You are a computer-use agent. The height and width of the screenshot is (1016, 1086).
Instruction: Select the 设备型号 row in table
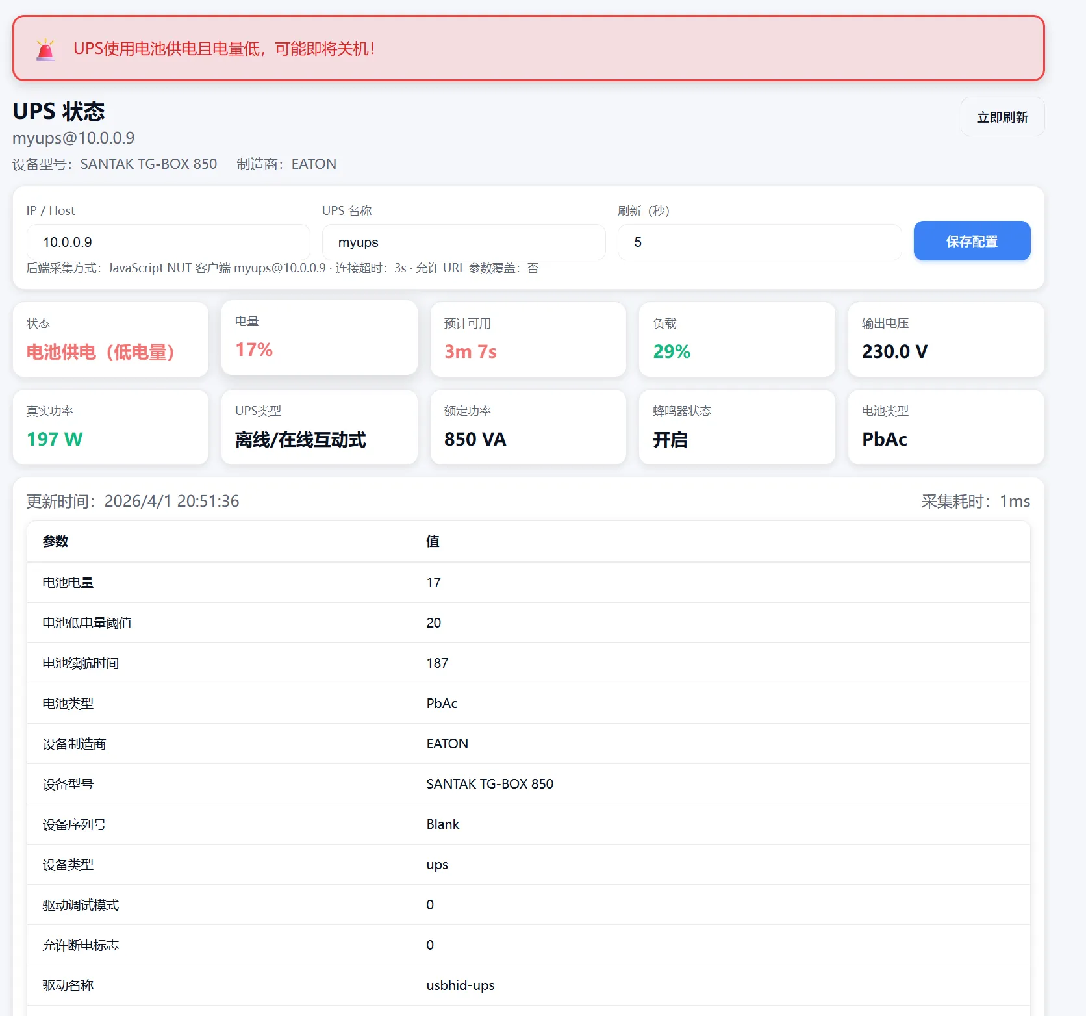[x=527, y=784]
